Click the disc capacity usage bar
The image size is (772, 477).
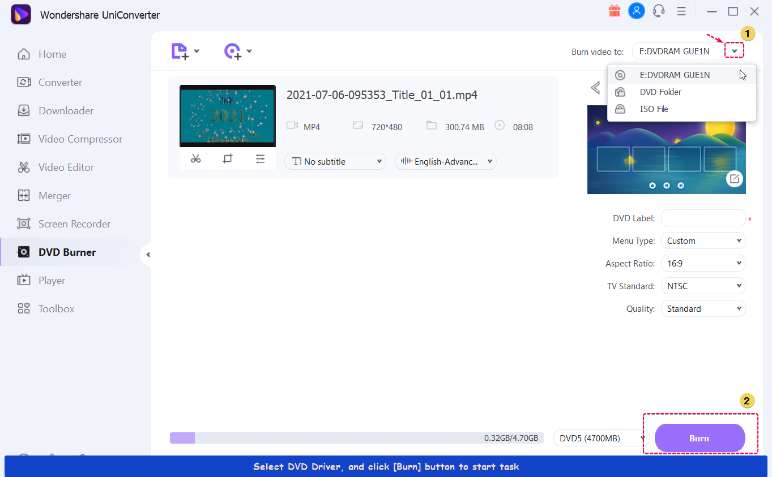coord(356,438)
